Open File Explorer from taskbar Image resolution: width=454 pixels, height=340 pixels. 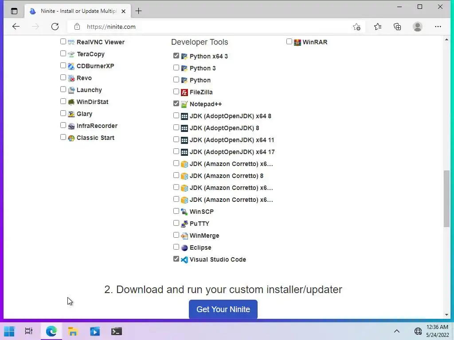(73, 331)
